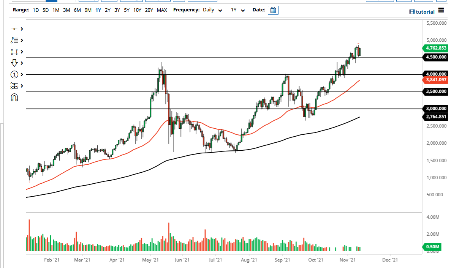The width and height of the screenshot is (451, 268).
Task: Open the measurement drawing tool
Action: [14, 86]
